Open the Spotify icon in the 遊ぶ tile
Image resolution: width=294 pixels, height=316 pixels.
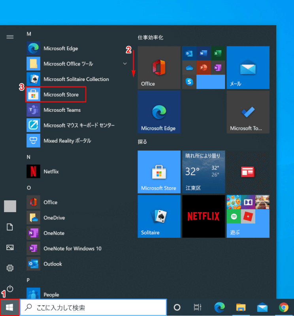[x=234, y=216]
